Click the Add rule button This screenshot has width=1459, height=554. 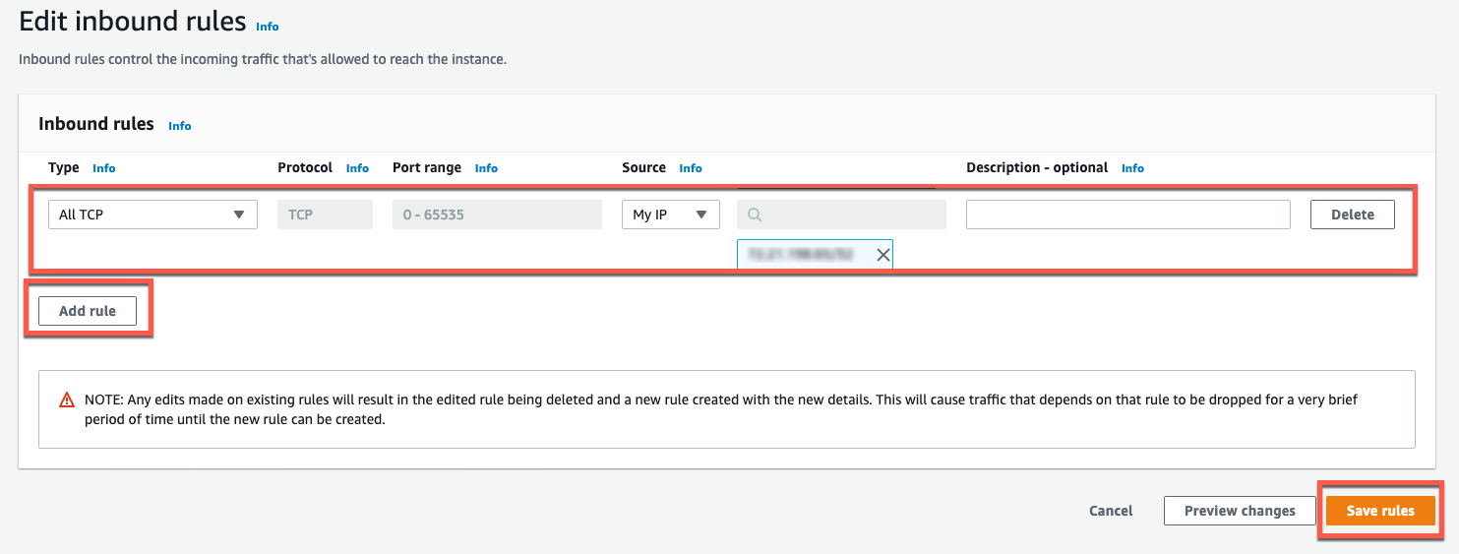pos(88,311)
